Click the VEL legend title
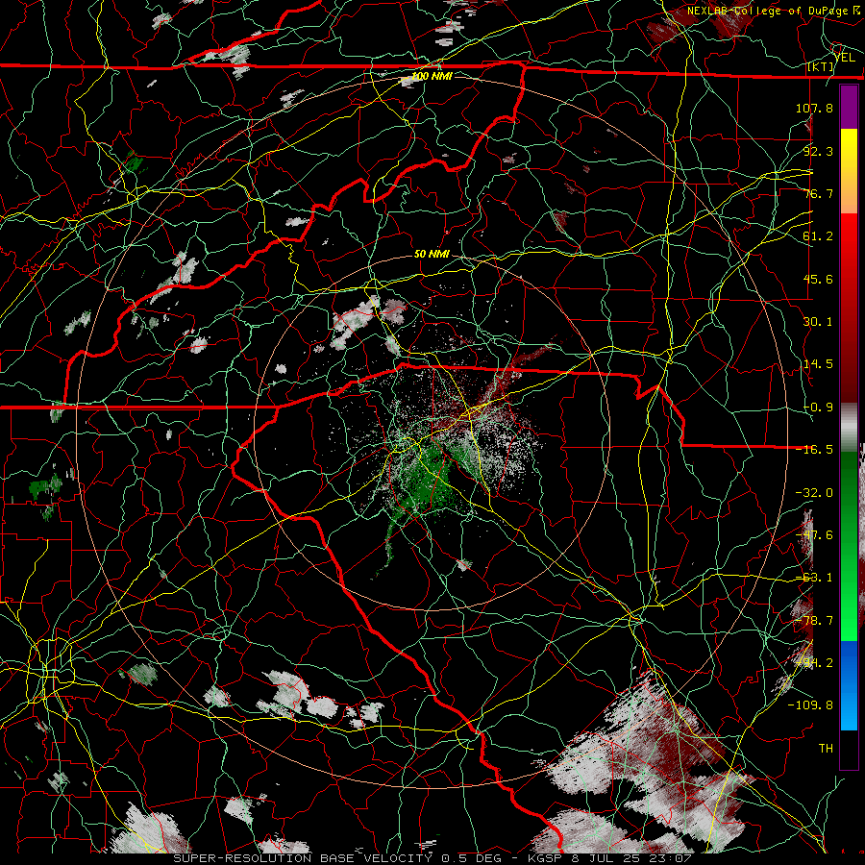Image resolution: width=865 pixels, height=865 pixels. point(844,57)
